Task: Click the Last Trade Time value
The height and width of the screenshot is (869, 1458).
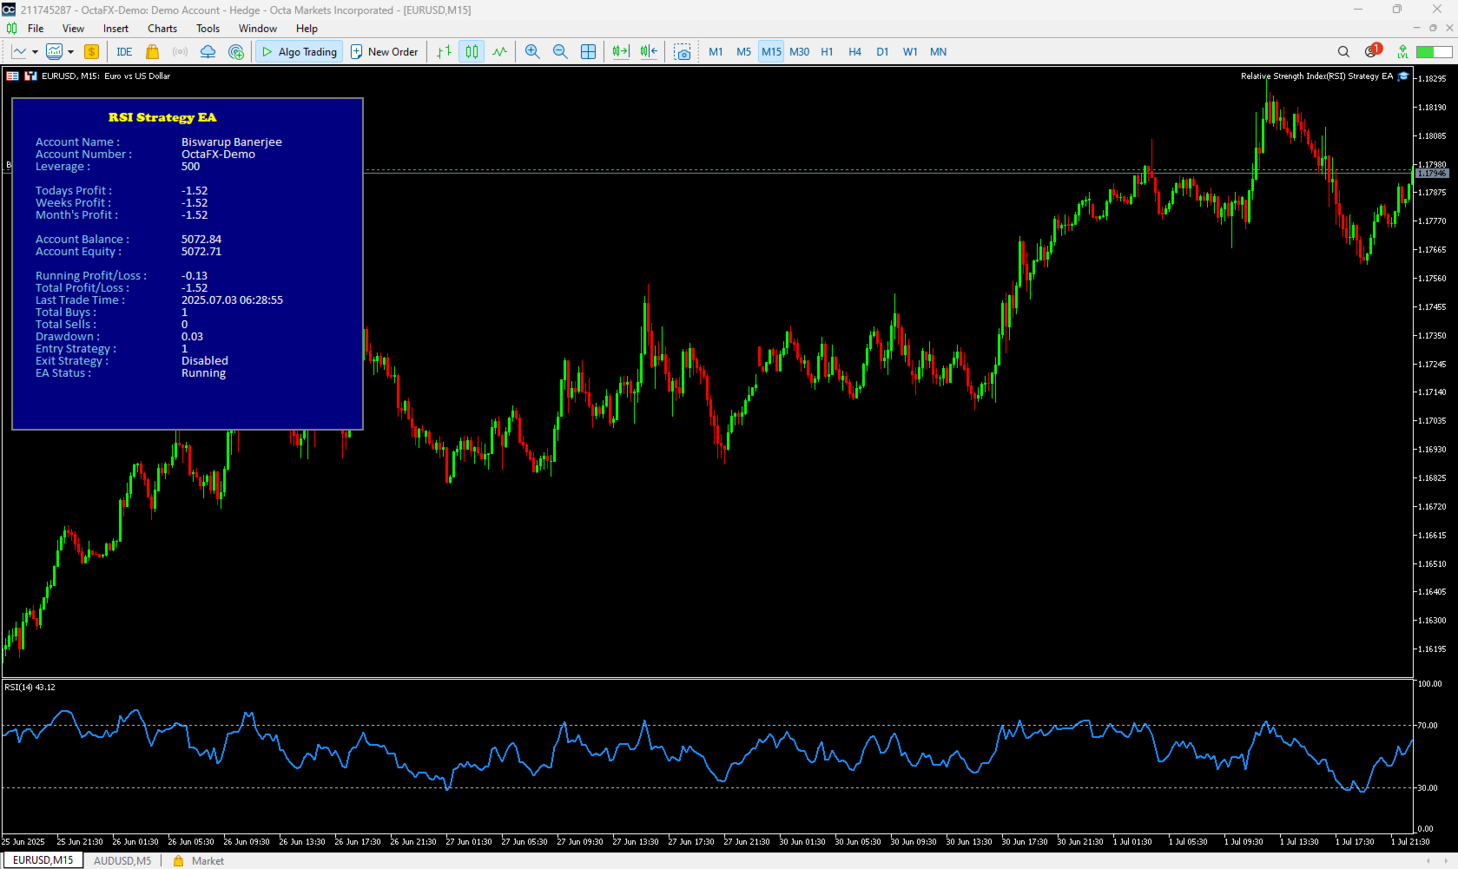Action: tap(232, 300)
